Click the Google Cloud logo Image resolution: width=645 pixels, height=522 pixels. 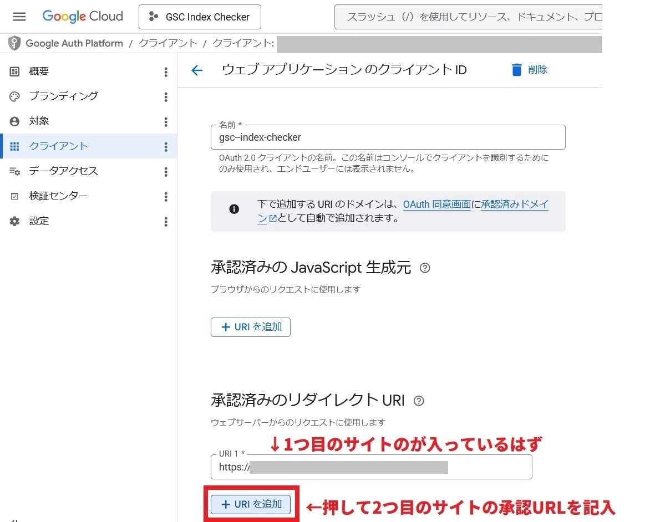83,17
